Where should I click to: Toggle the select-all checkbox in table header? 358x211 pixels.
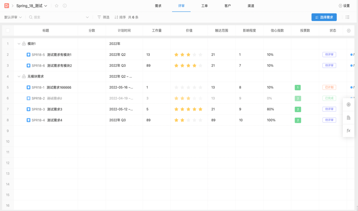8,30
